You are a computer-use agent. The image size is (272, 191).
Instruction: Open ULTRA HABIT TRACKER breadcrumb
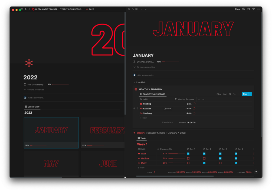tap(45, 9)
